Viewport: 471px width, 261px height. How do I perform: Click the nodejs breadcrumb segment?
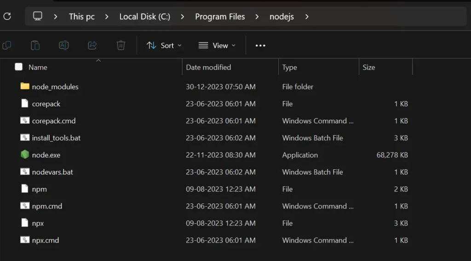[282, 17]
